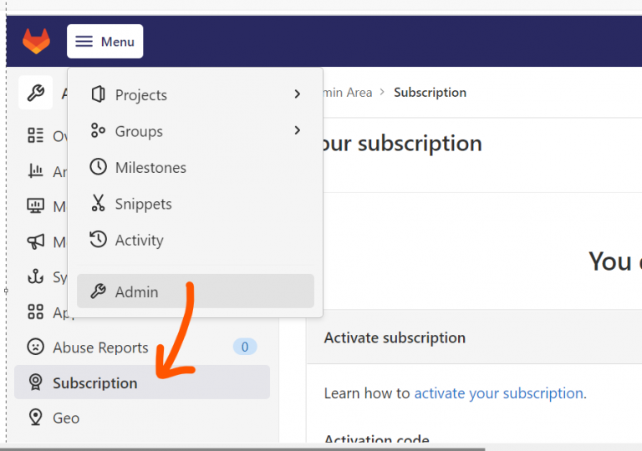Click the Abuse Reports count badge
Viewport: 642px width, 451px height.
click(244, 347)
